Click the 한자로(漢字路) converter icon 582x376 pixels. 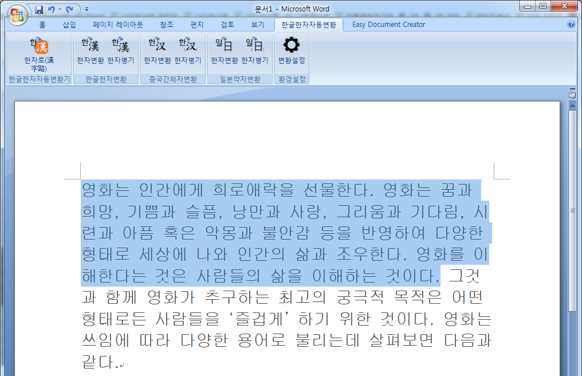(38, 50)
